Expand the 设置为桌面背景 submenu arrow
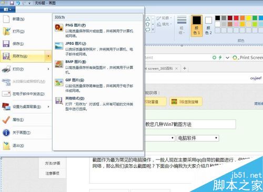The width and height of the screenshot is (263, 192). [x=48, y=106]
